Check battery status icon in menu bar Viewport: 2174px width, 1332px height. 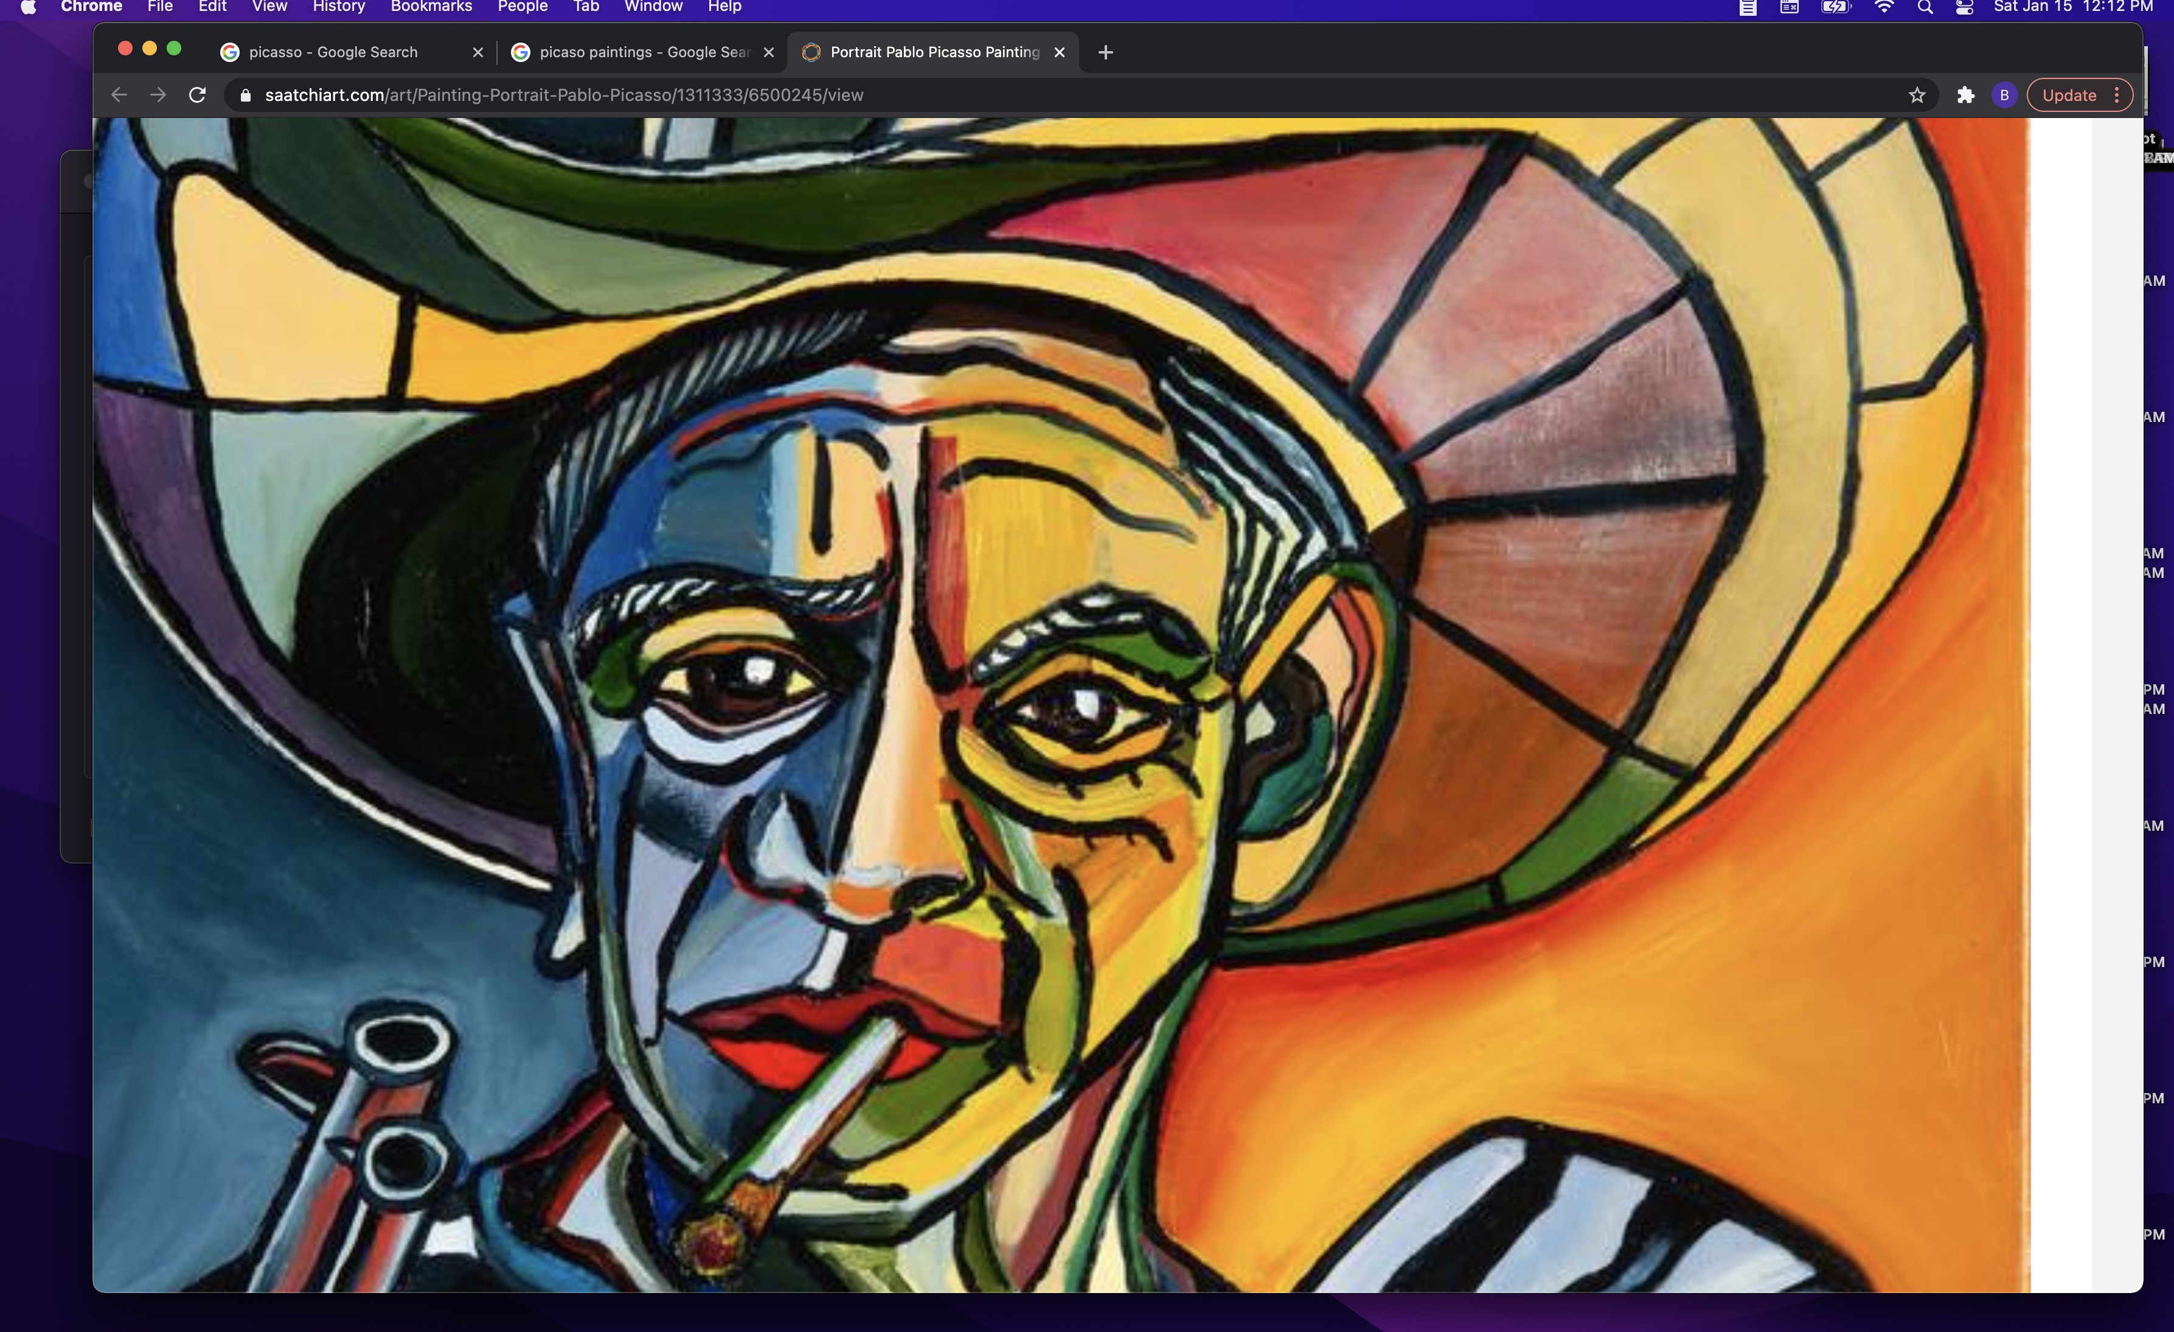[x=1836, y=7]
